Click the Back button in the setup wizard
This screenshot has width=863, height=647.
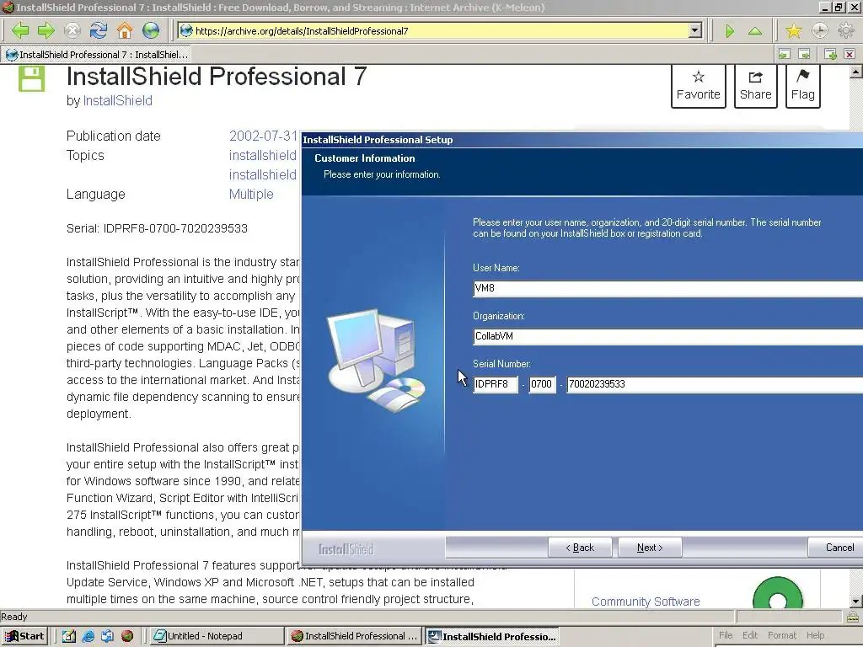[580, 548]
